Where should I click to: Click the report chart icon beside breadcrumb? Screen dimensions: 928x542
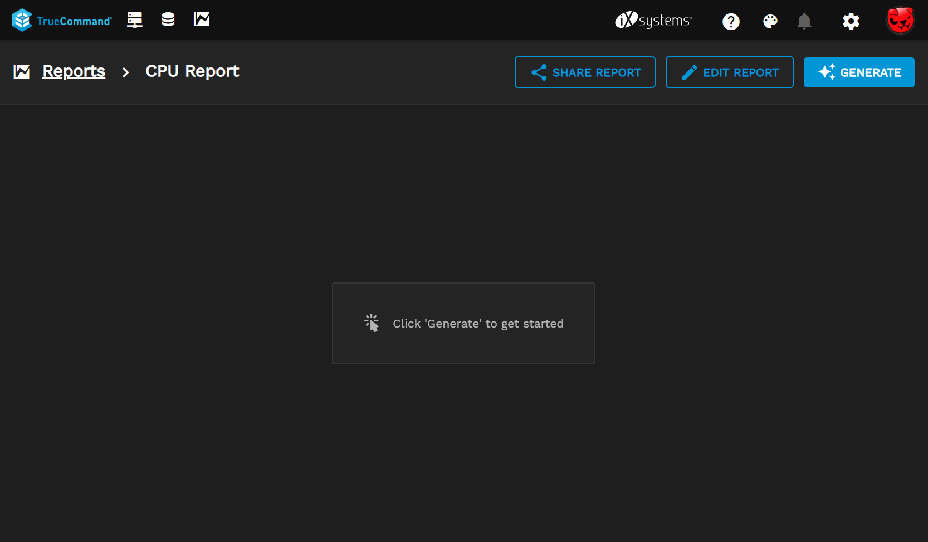pyautogui.click(x=22, y=71)
